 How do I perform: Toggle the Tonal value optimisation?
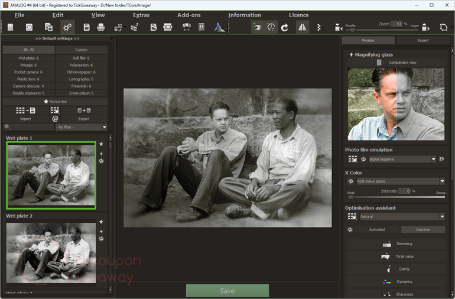click(396, 256)
